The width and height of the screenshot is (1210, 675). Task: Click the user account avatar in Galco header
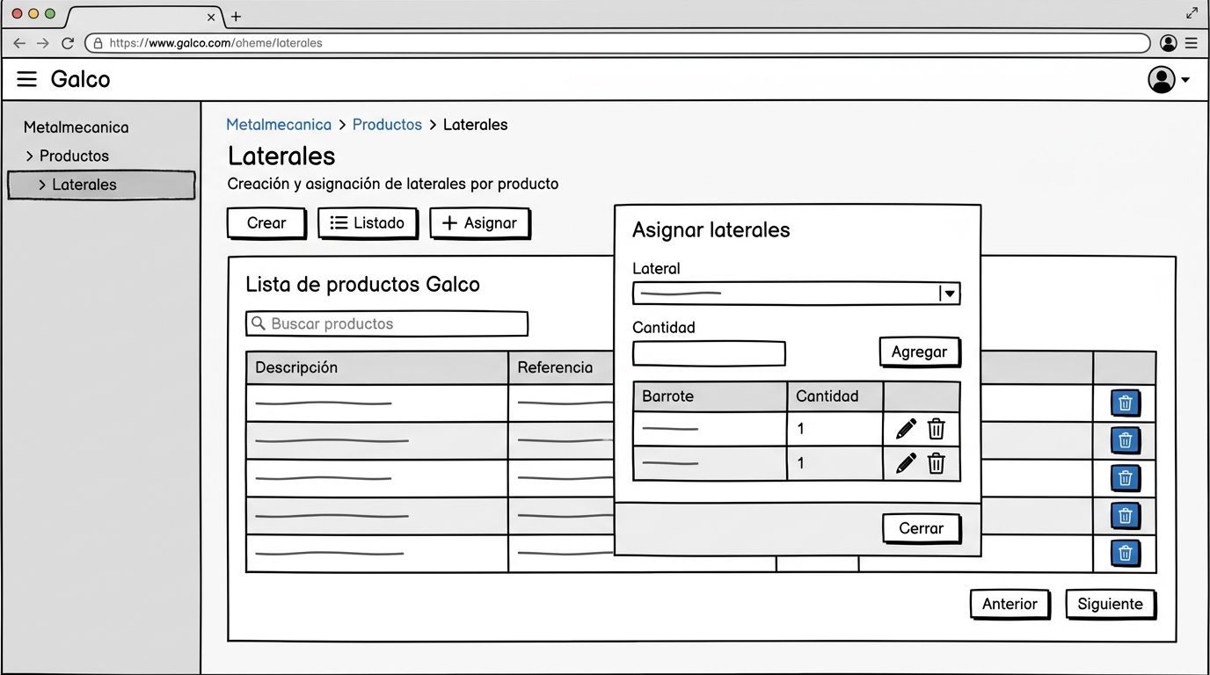pyautogui.click(x=1162, y=79)
